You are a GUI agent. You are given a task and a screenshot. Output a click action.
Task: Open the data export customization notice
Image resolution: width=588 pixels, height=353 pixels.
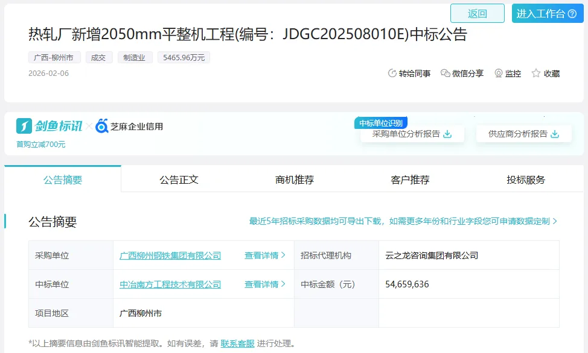pyautogui.click(x=403, y=222)
